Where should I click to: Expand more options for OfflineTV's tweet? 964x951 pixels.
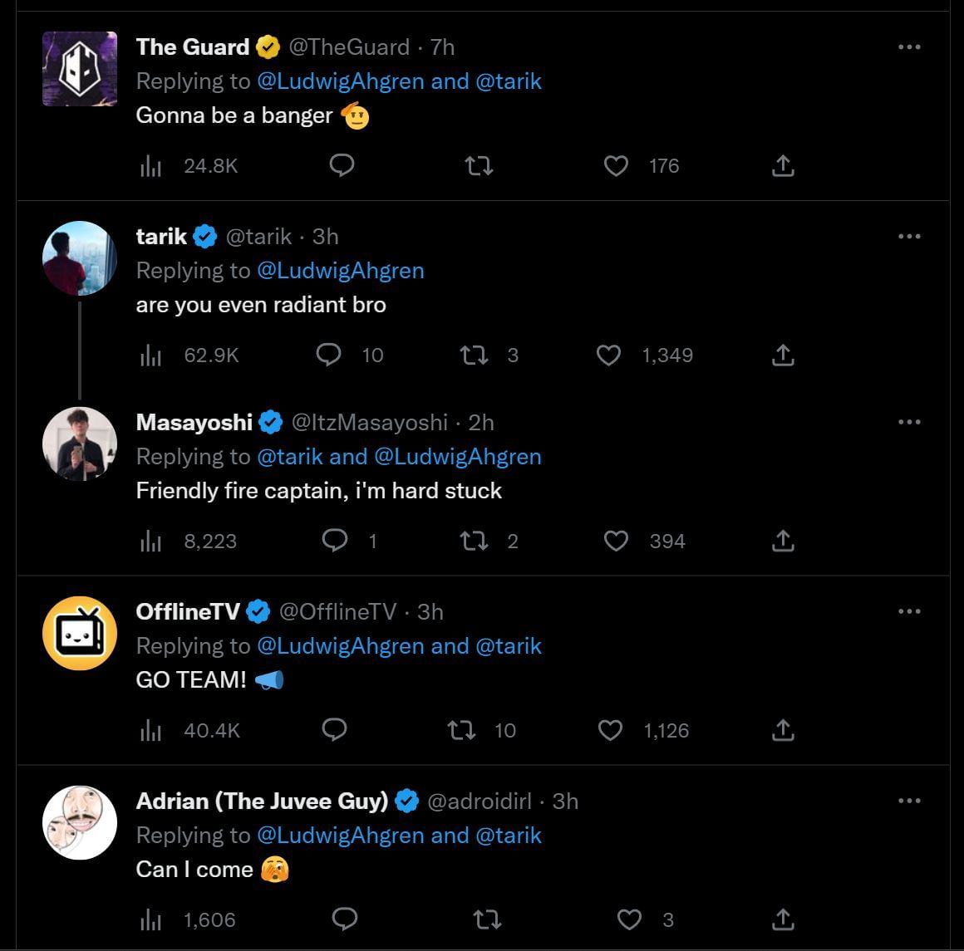coord(909,612)
